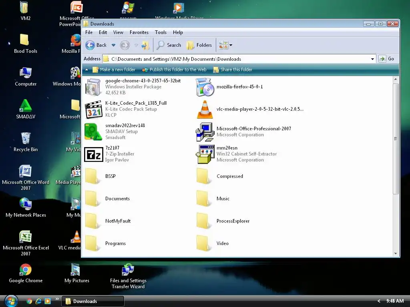Select K-Lite Codec Pack file icon
The image size is (410, 307).
pyautogui.click(x=93, y=109)
